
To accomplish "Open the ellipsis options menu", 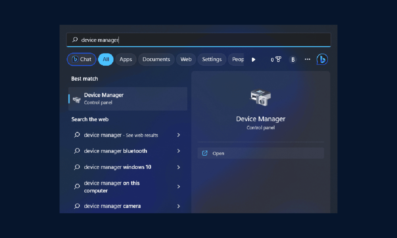I will tap(307, 59).
